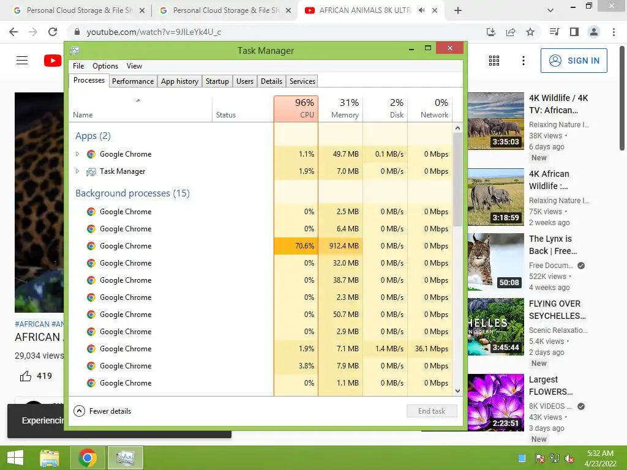
Task: Select the Chrome process with 3.8% CPU
Action: point(261,366)
